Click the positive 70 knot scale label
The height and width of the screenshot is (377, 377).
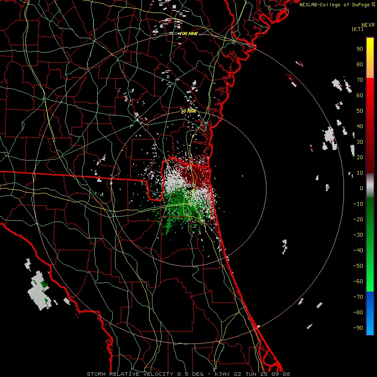point(360,80)
